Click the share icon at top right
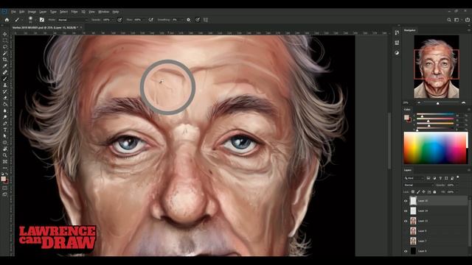 [x=468, y=20]
